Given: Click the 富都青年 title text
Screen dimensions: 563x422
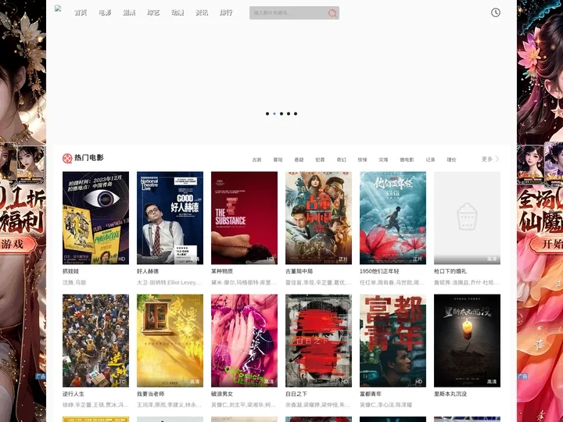Looking at the screenshot, I should 371,394.
